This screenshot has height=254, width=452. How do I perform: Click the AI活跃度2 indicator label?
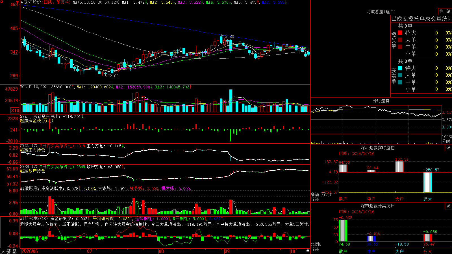30,189
